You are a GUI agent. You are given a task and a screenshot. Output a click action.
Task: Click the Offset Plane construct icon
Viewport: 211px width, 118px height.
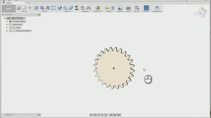pyautogui.click(x=98, y=8)
